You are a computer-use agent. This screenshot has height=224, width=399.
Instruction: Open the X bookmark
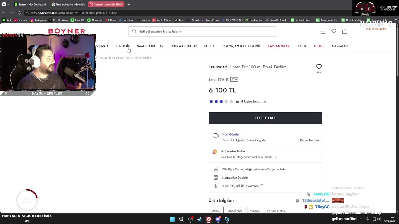pos(51,20)
